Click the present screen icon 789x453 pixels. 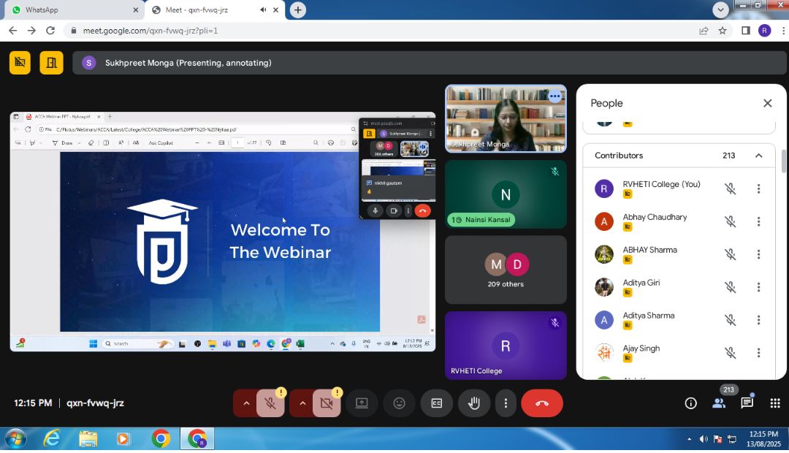pyautogui.click(x=362, y=403)
